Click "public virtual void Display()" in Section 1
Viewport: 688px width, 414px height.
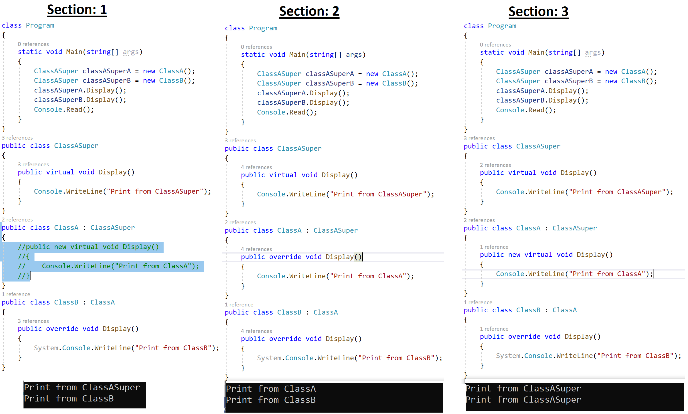76,172
